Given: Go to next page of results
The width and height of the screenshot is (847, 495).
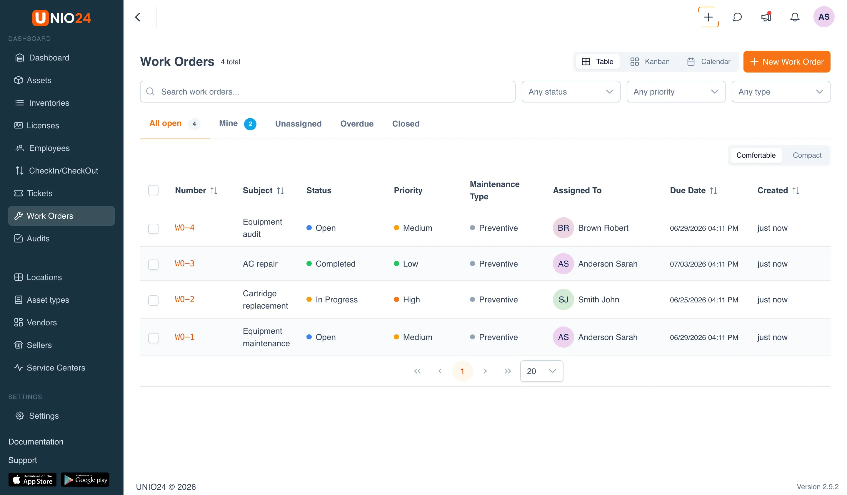Looking at the screenshot, I should pyautogui.click(x=485, y=371).
